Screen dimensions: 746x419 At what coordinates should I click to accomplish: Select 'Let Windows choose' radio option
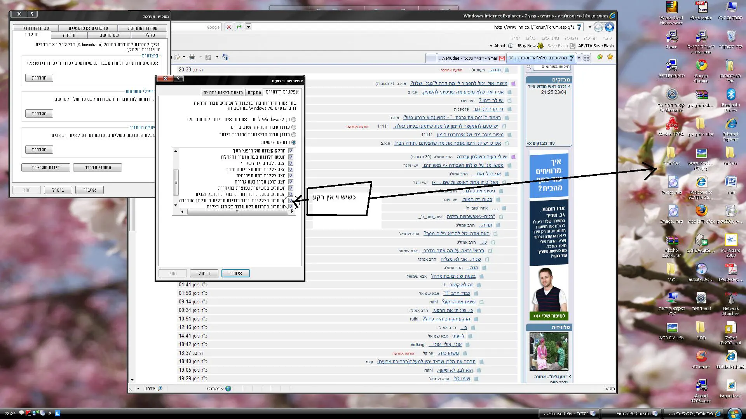294,119
